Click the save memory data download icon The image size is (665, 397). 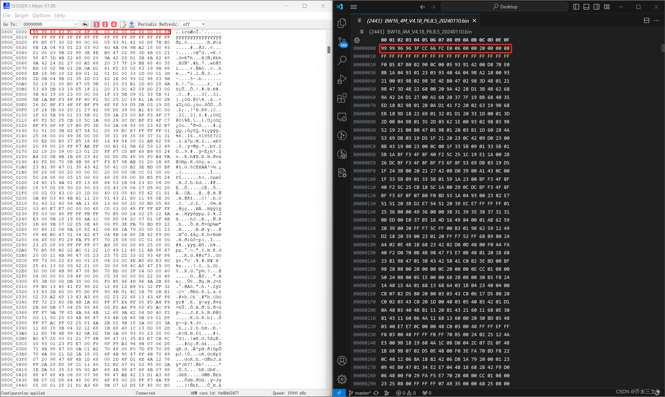point(131,24)
